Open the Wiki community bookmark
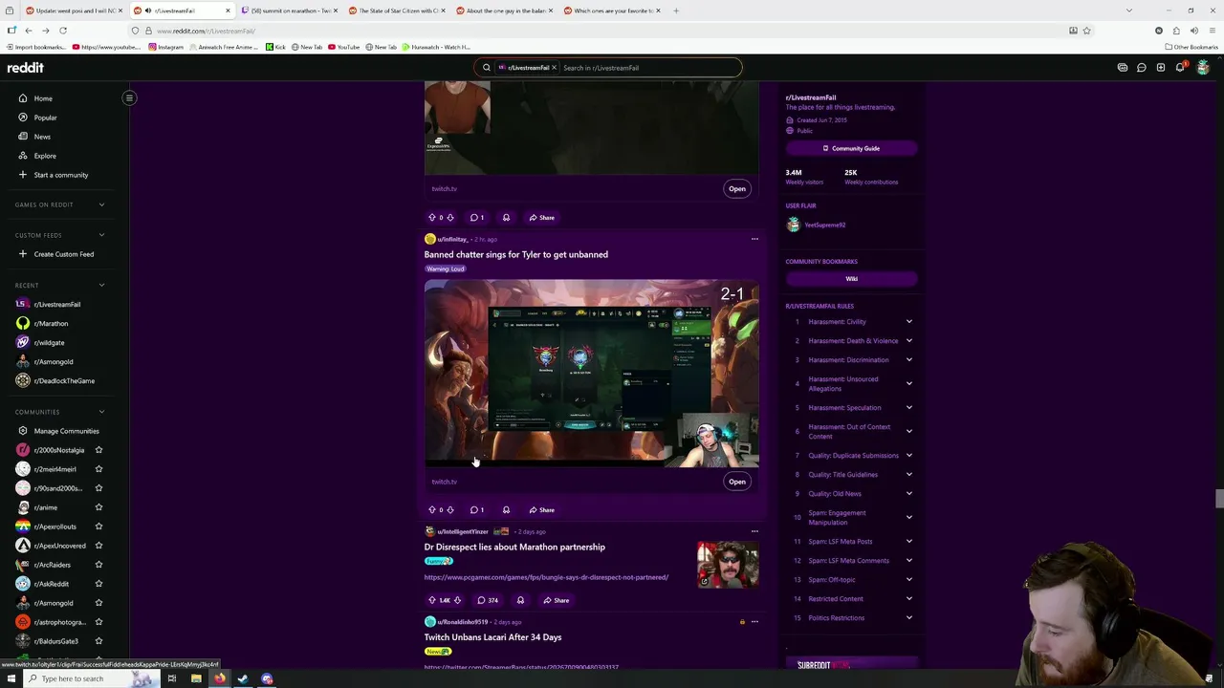This screenshot has height=688, width=1224. pos(851,279)
